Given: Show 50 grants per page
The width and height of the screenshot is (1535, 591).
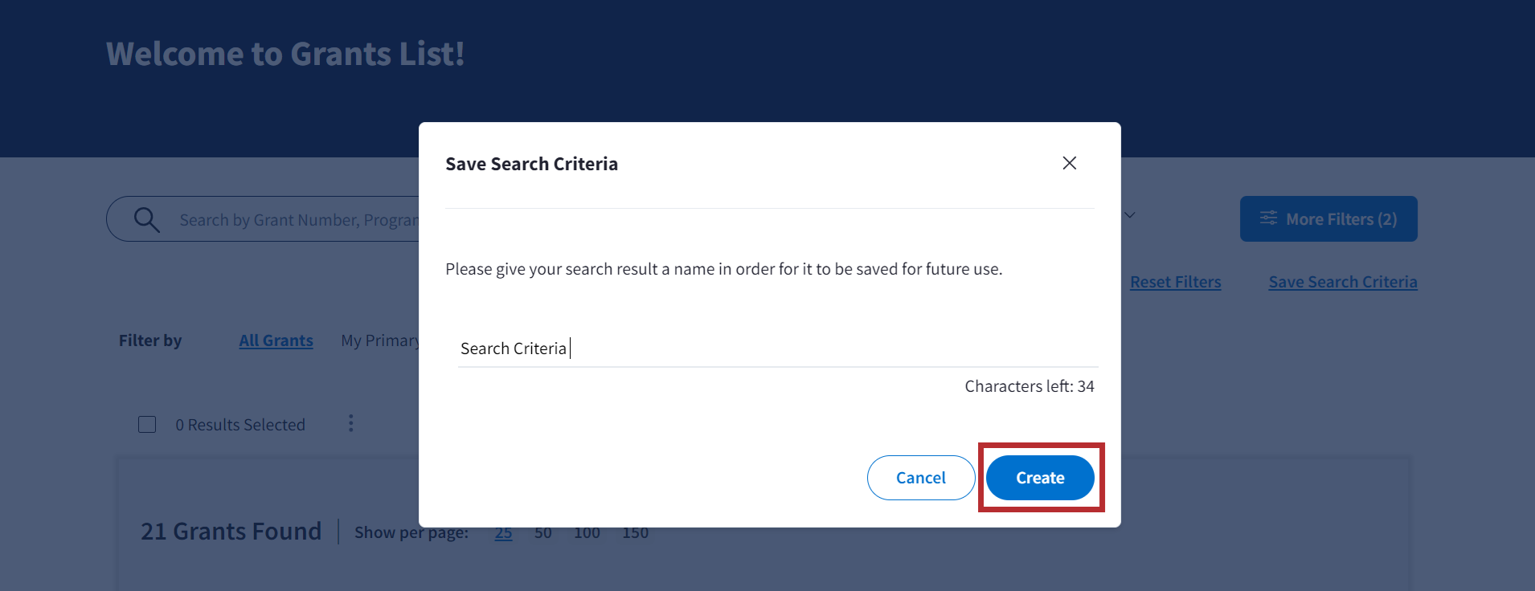Looking at the screenshot, I should coord(543,532).
